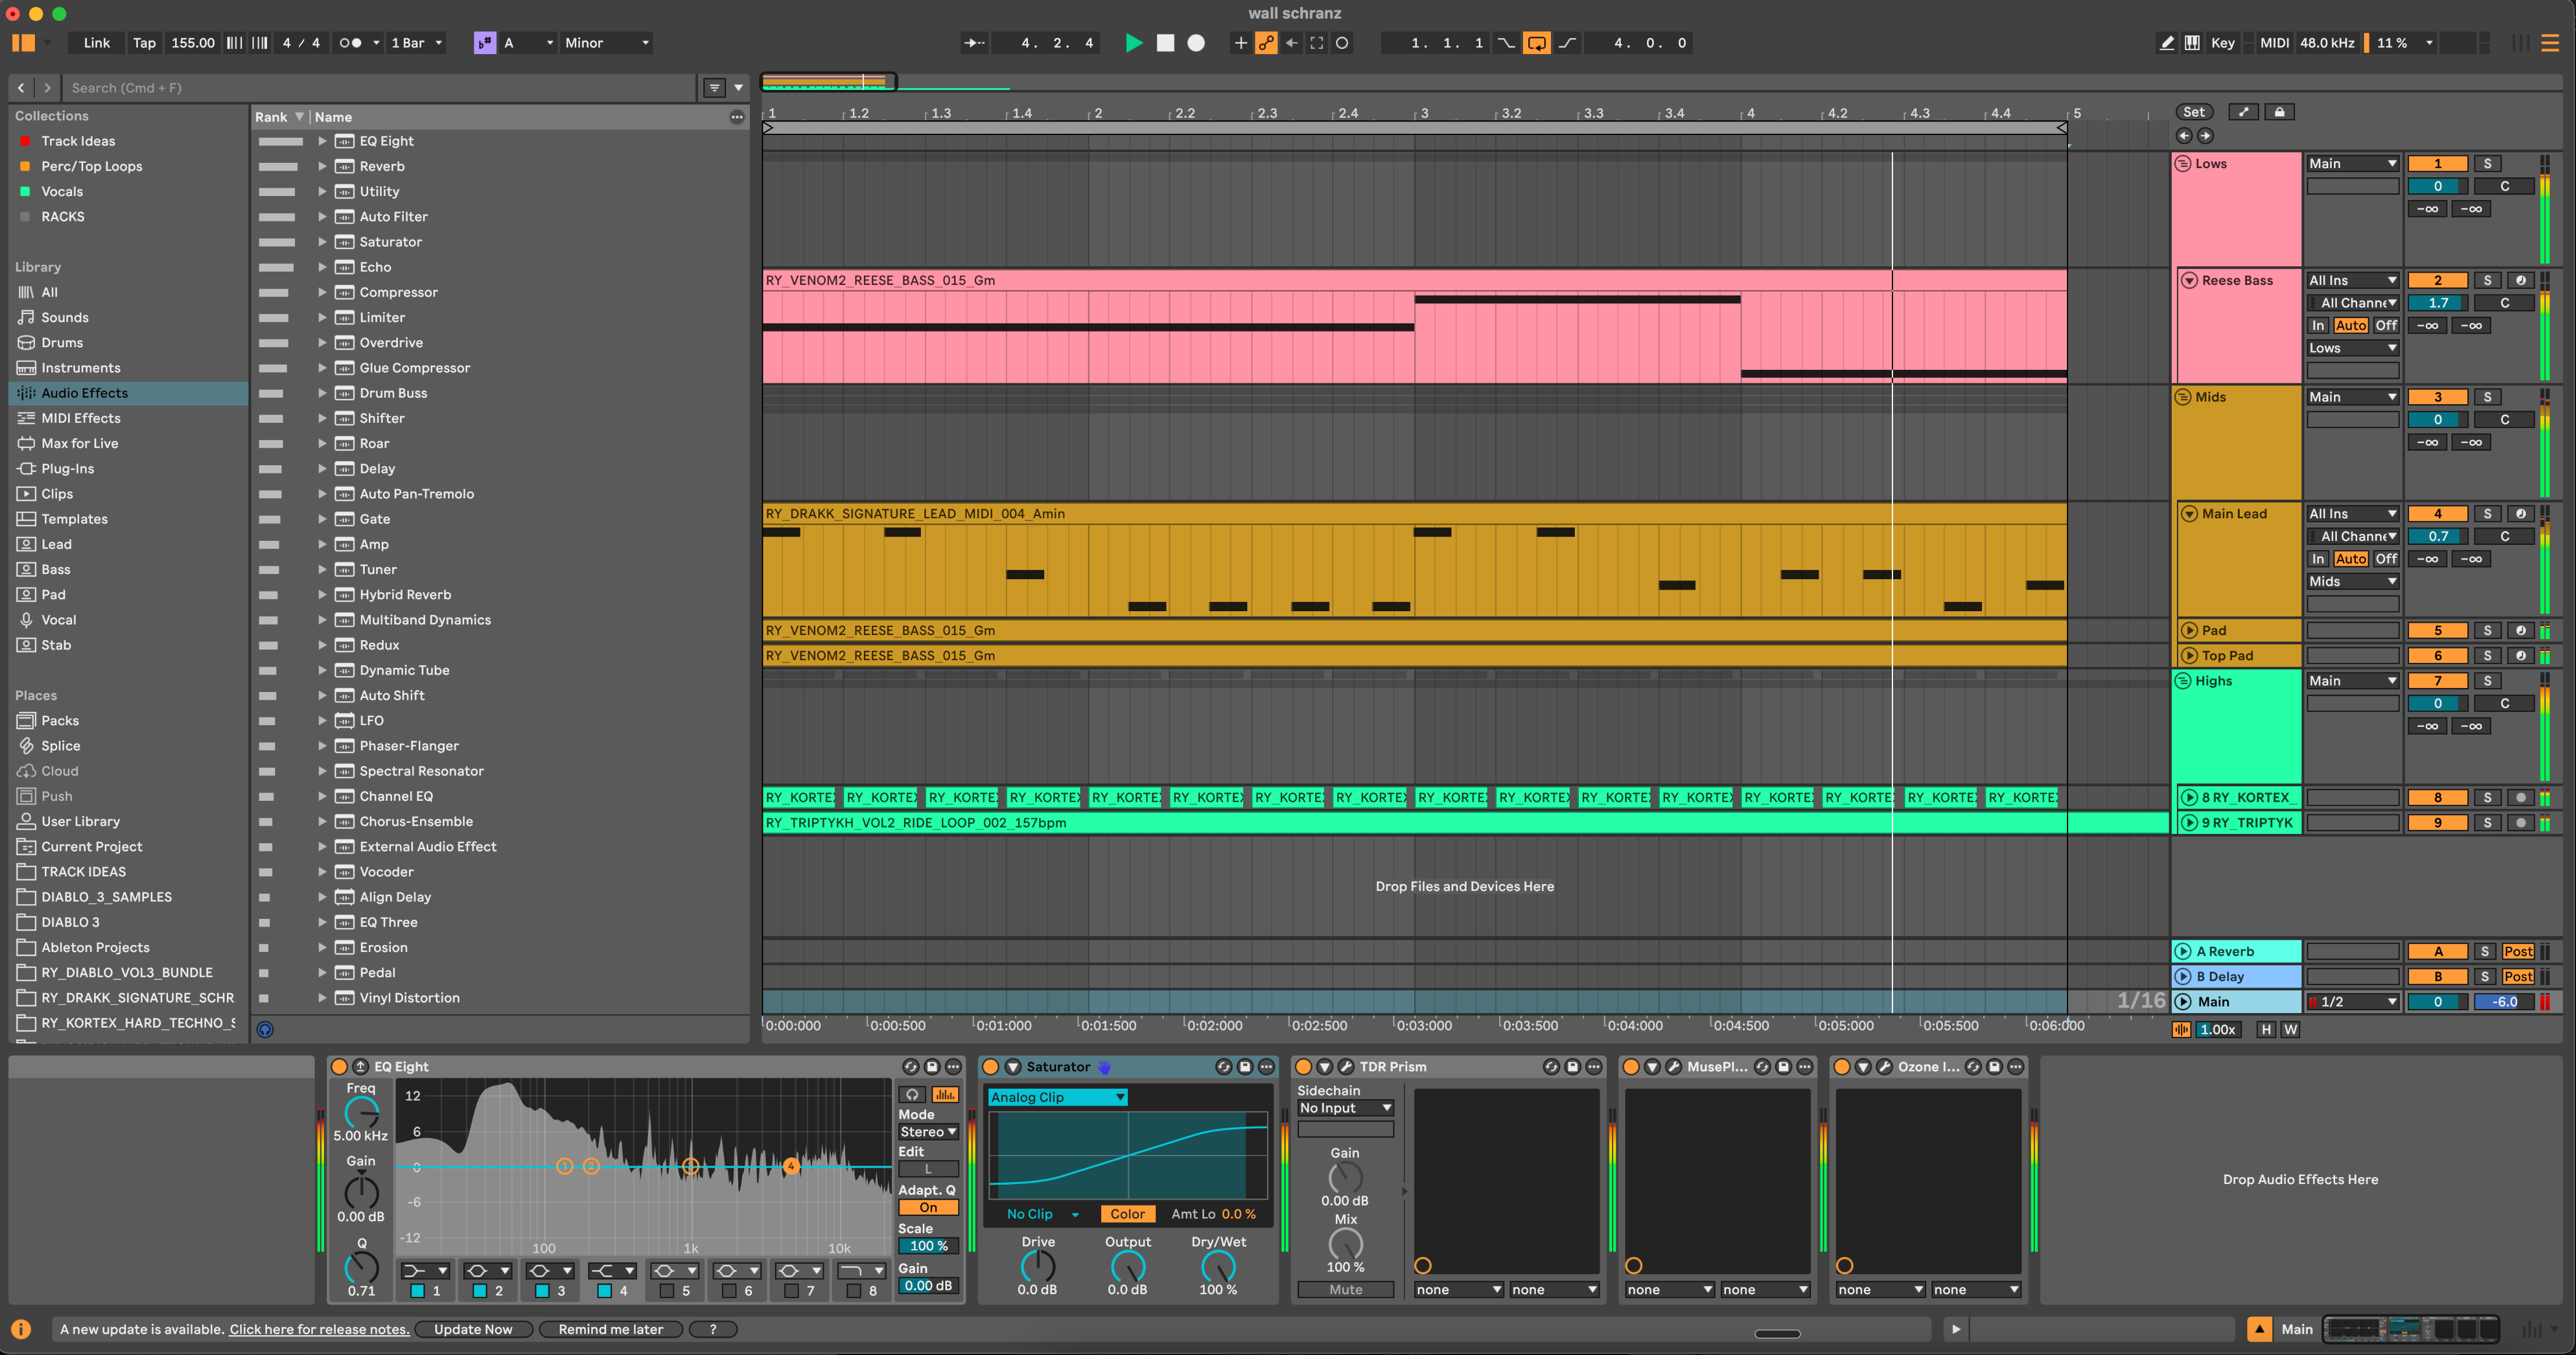Save EQ Eight preset icon

932,1067
